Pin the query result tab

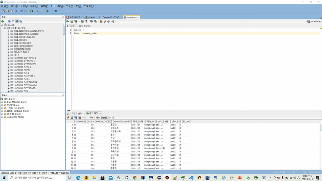68,117
